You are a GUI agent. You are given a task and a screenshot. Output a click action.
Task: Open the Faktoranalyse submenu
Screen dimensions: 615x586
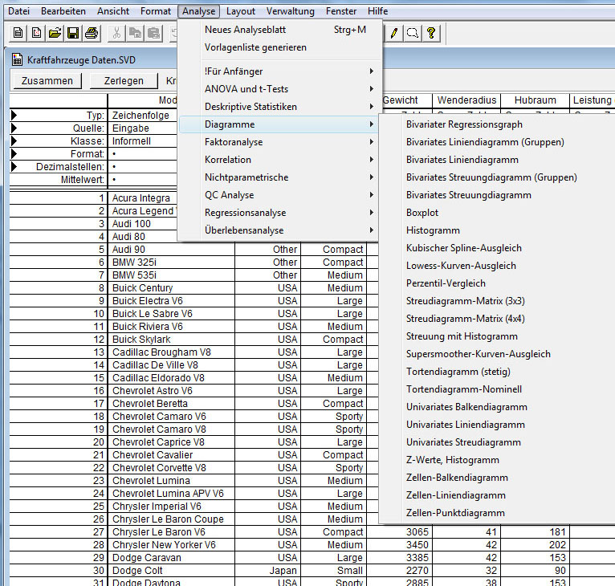click(x=278, y=142)
